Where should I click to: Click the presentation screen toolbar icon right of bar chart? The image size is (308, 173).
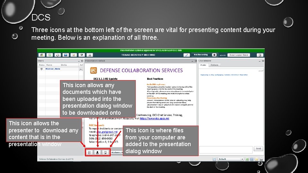pos(82,55)
